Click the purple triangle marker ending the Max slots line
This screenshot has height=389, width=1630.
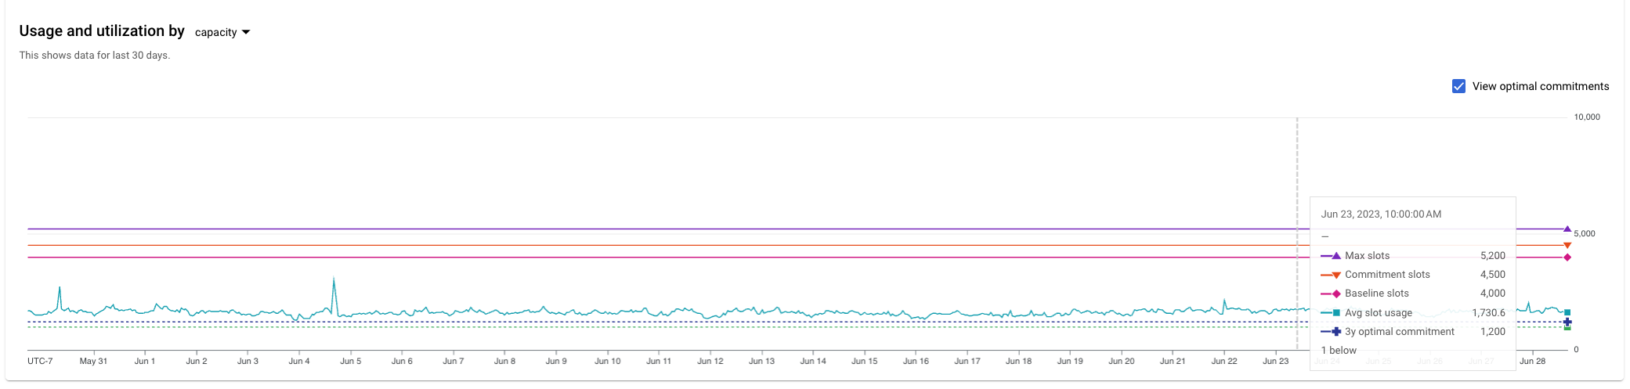1567,229
